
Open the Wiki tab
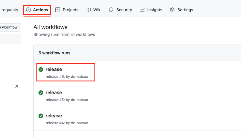click(94, 10)
